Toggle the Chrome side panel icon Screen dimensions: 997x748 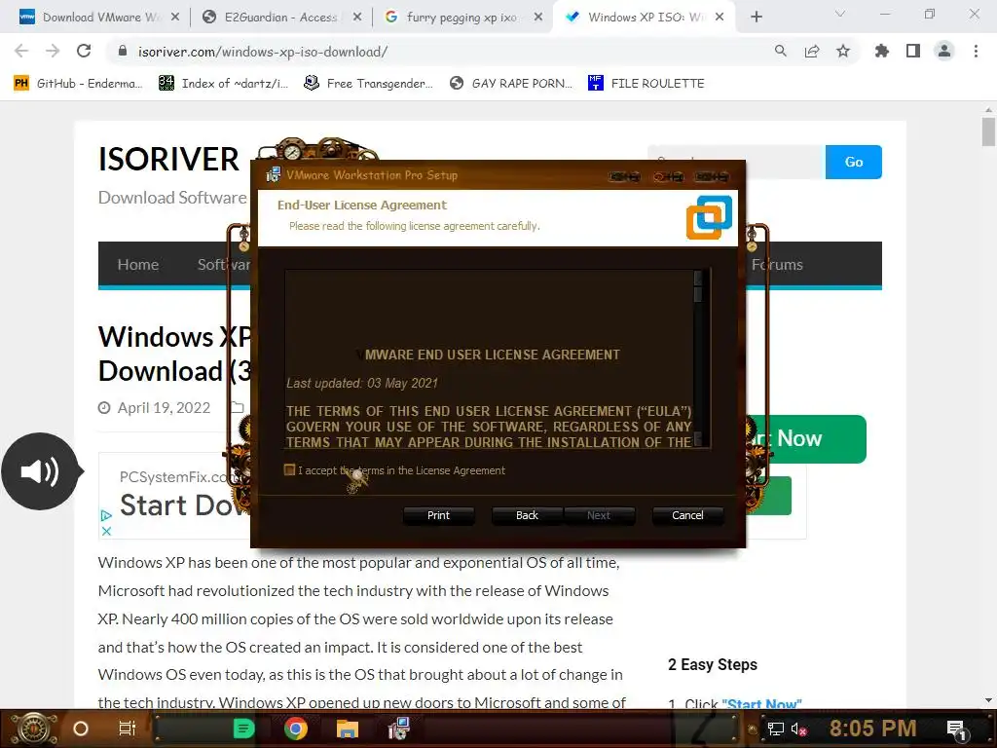pos(913,51)
